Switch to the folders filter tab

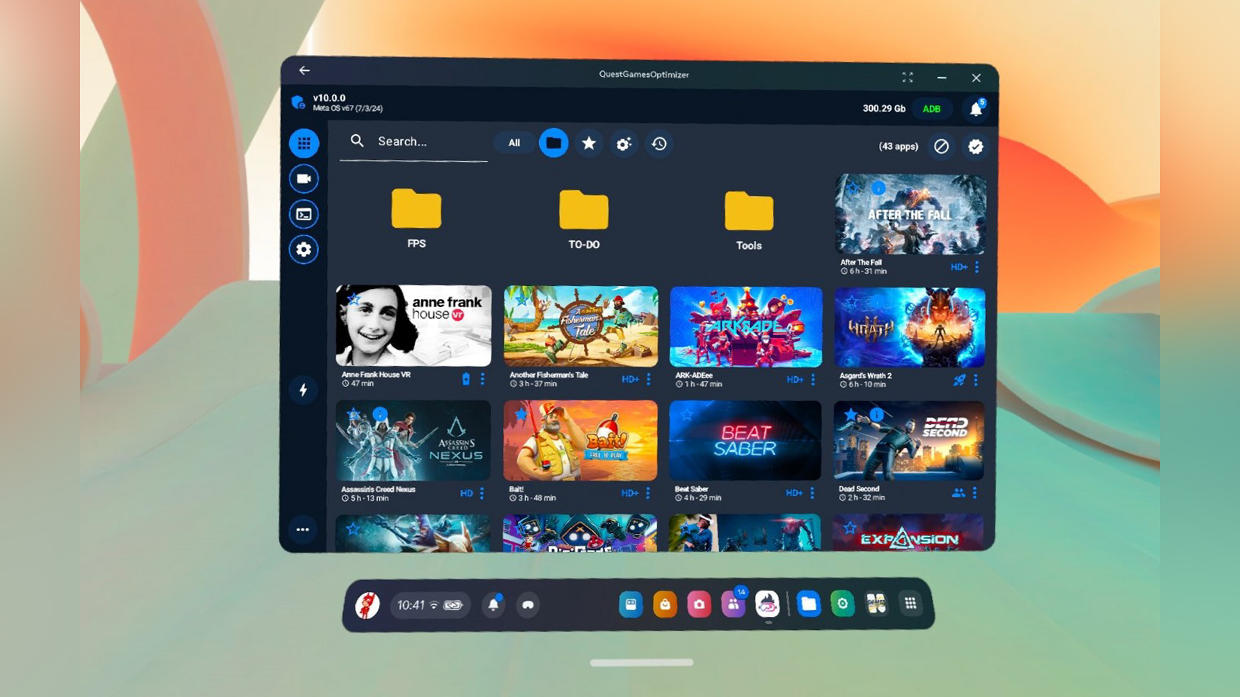[x=553, y=143]
